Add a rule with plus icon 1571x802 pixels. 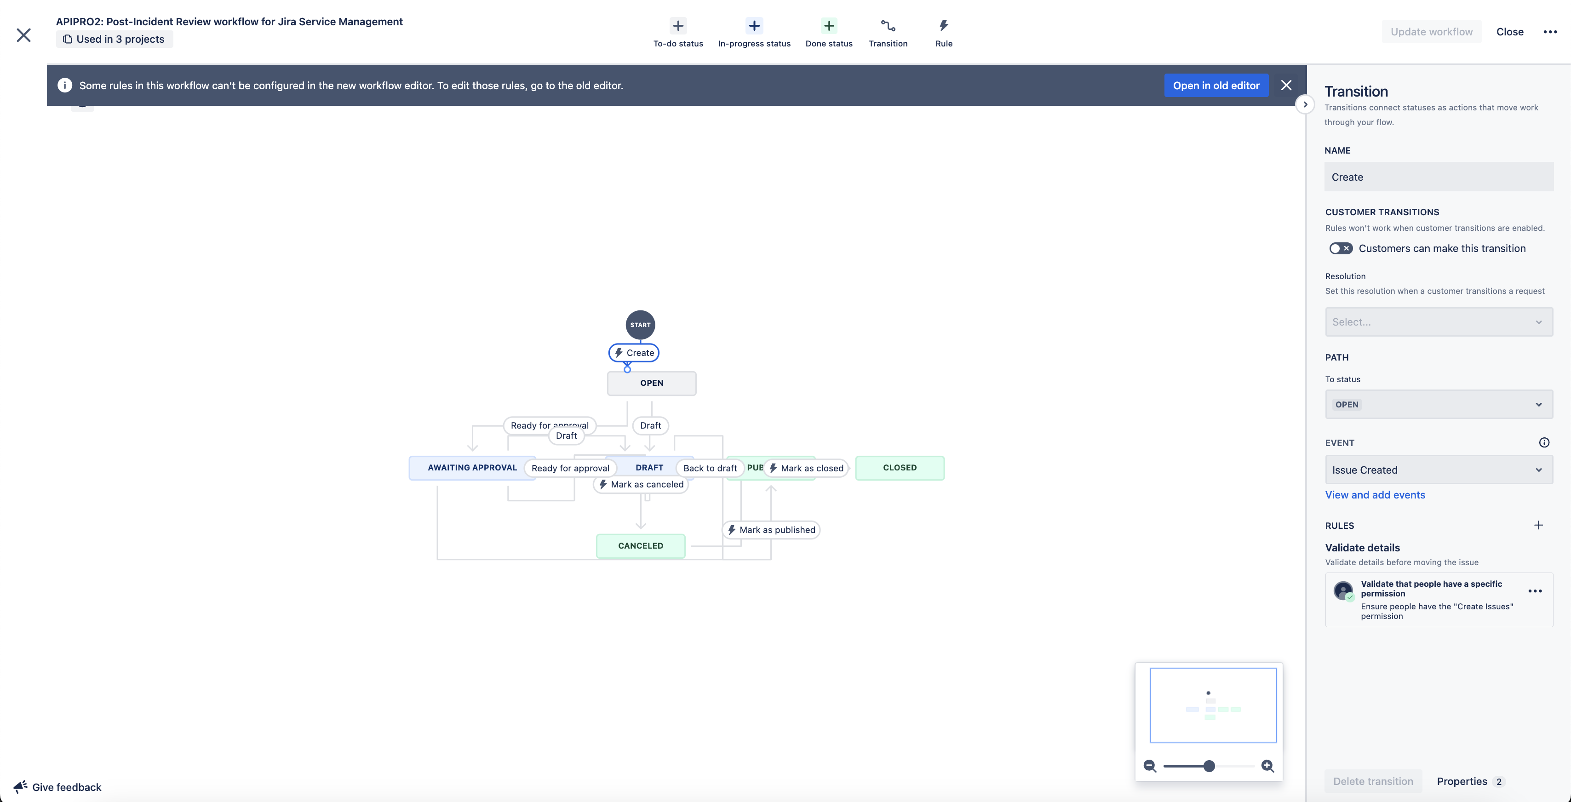(1538, 525)
